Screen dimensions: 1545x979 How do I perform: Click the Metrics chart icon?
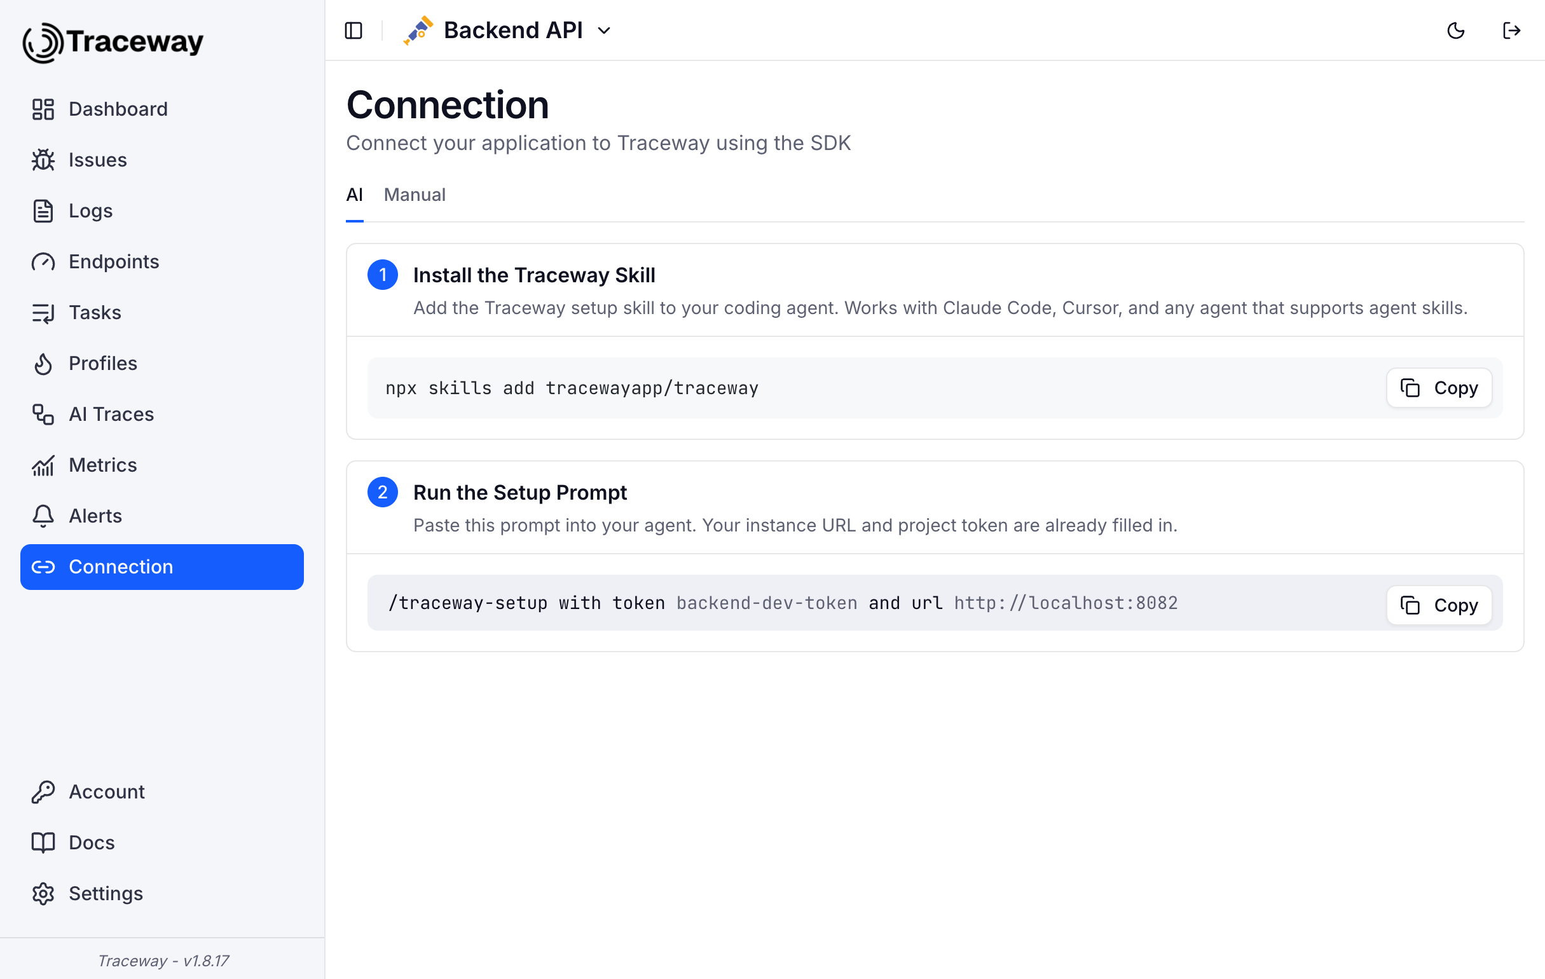tap(43, 465)
